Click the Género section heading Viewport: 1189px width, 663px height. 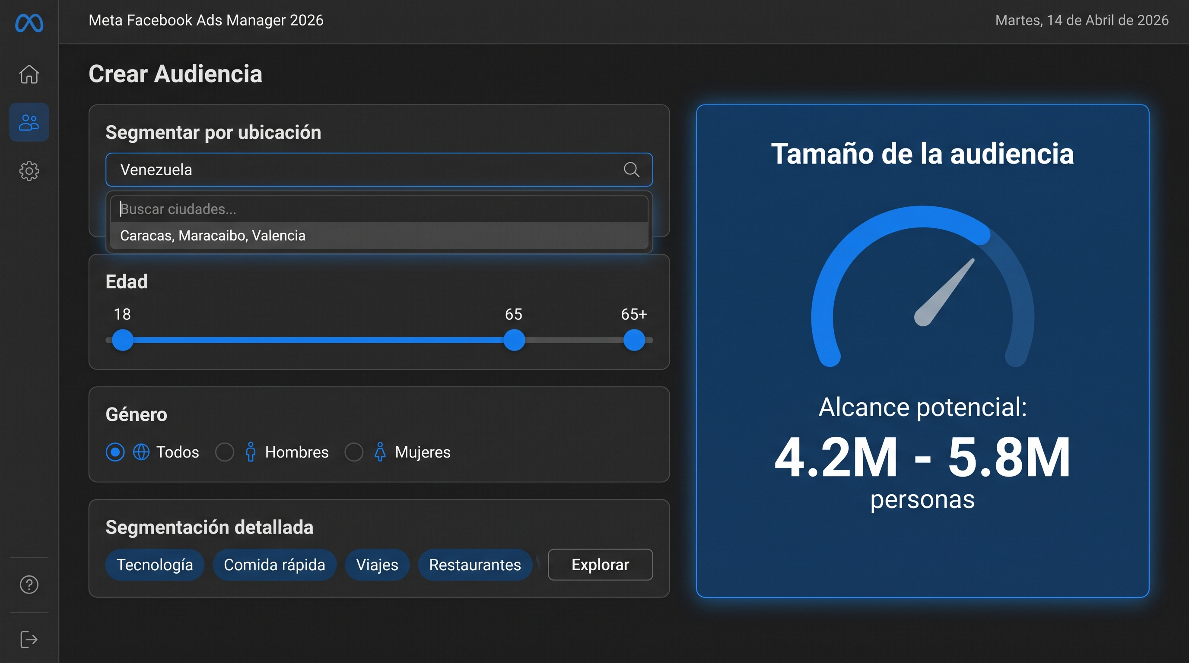point(136,414)
